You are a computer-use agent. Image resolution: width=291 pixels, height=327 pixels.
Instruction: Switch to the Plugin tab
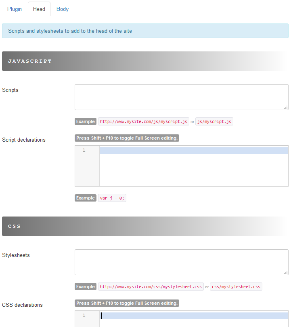pos(15,9)
